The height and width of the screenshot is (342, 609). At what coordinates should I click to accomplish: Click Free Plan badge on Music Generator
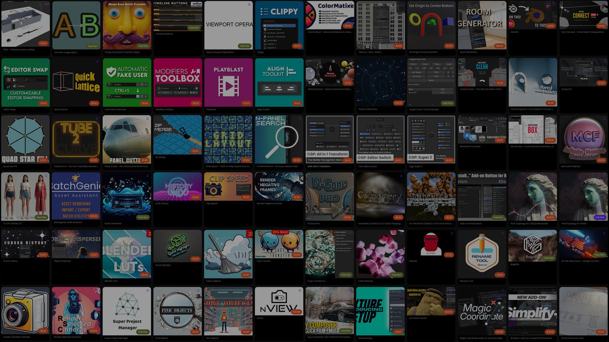click(143, 217)
